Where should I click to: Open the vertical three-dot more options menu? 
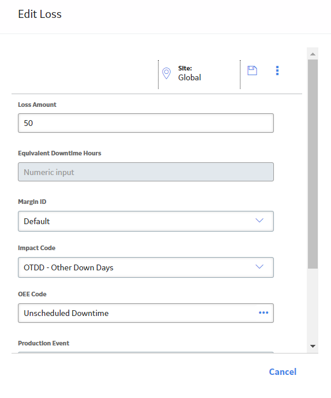tap(277, 70)
